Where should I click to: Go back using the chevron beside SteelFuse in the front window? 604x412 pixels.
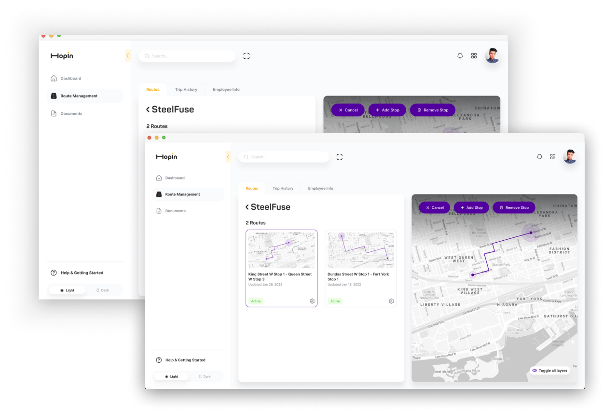click(247, 207)
